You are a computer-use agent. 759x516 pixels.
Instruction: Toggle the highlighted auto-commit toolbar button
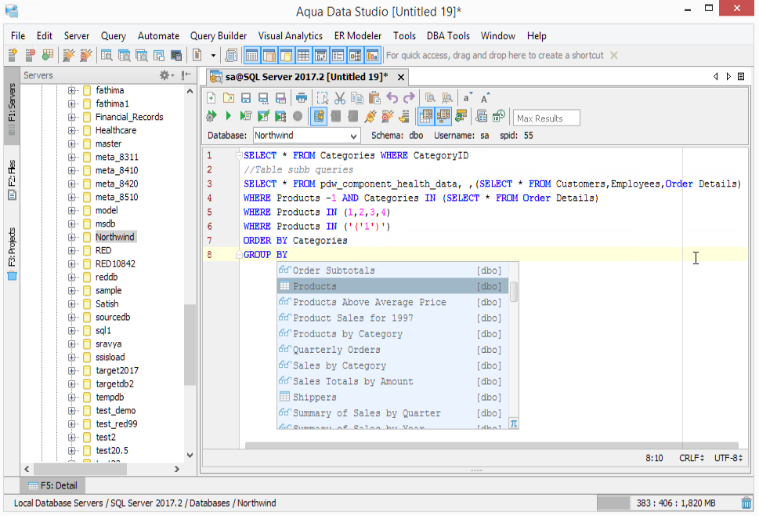pyautogui.click(x=319, y=117)
